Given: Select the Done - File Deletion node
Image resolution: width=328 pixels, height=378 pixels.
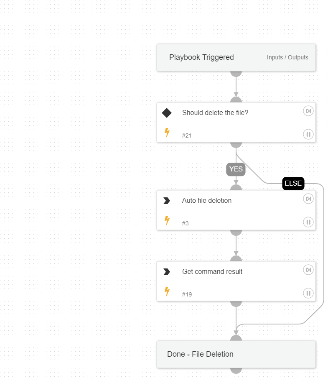Looking at the screenshot, I should point(200,354).
